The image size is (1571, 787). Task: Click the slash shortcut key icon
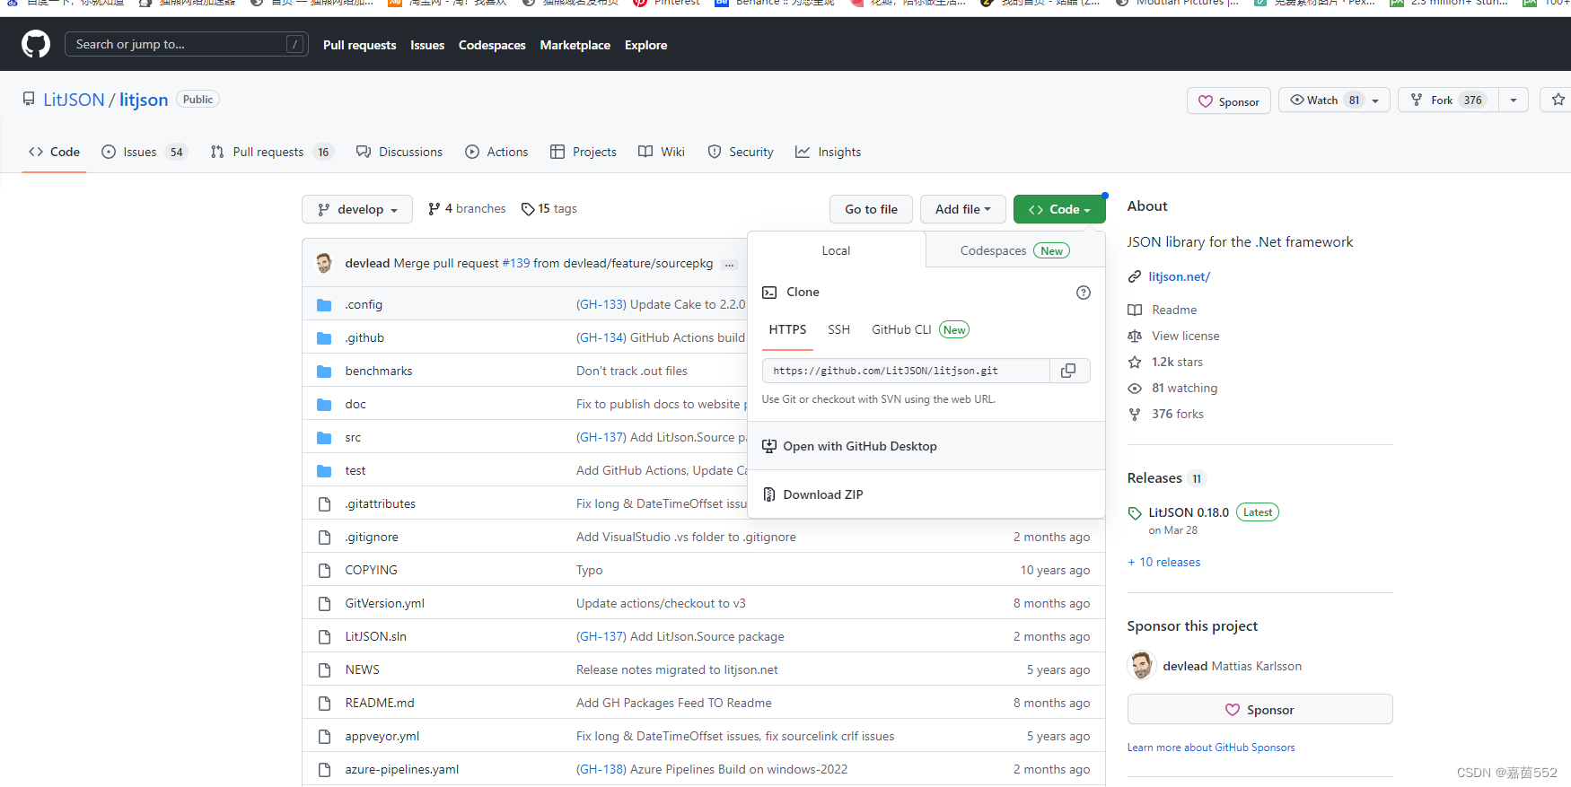pyautogui.click(x=294, y=44)
